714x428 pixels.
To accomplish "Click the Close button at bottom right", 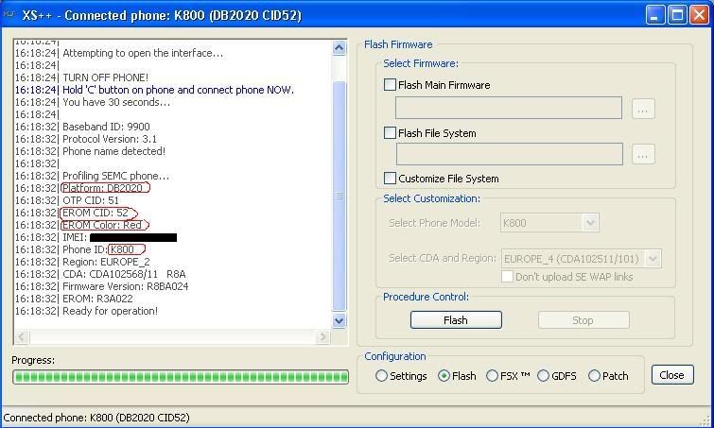I will click(672, 375).
